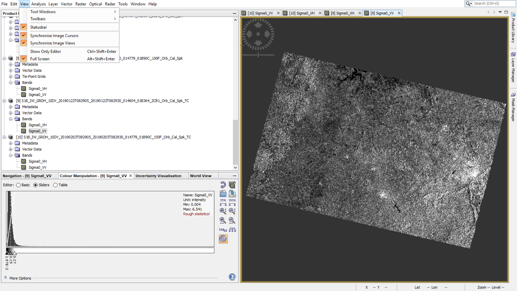
Task: Uncheck Synchronise Image Cursors option
Action: (54, 36)
